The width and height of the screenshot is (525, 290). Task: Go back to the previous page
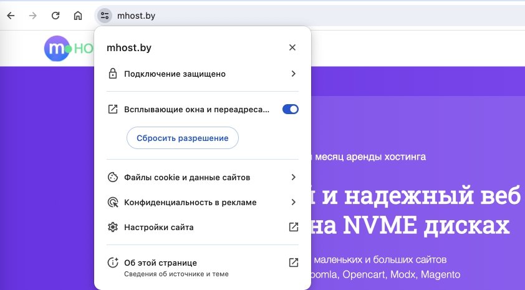[11, 16]
